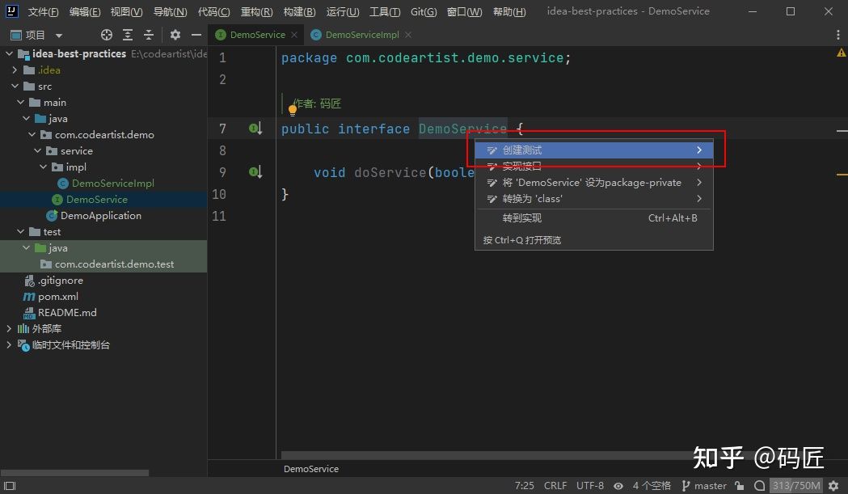Image resolution: width=848 pixels, height=494 pixels.
Task: Click the 7:25 caret position indicator
Action: point(524,485)
